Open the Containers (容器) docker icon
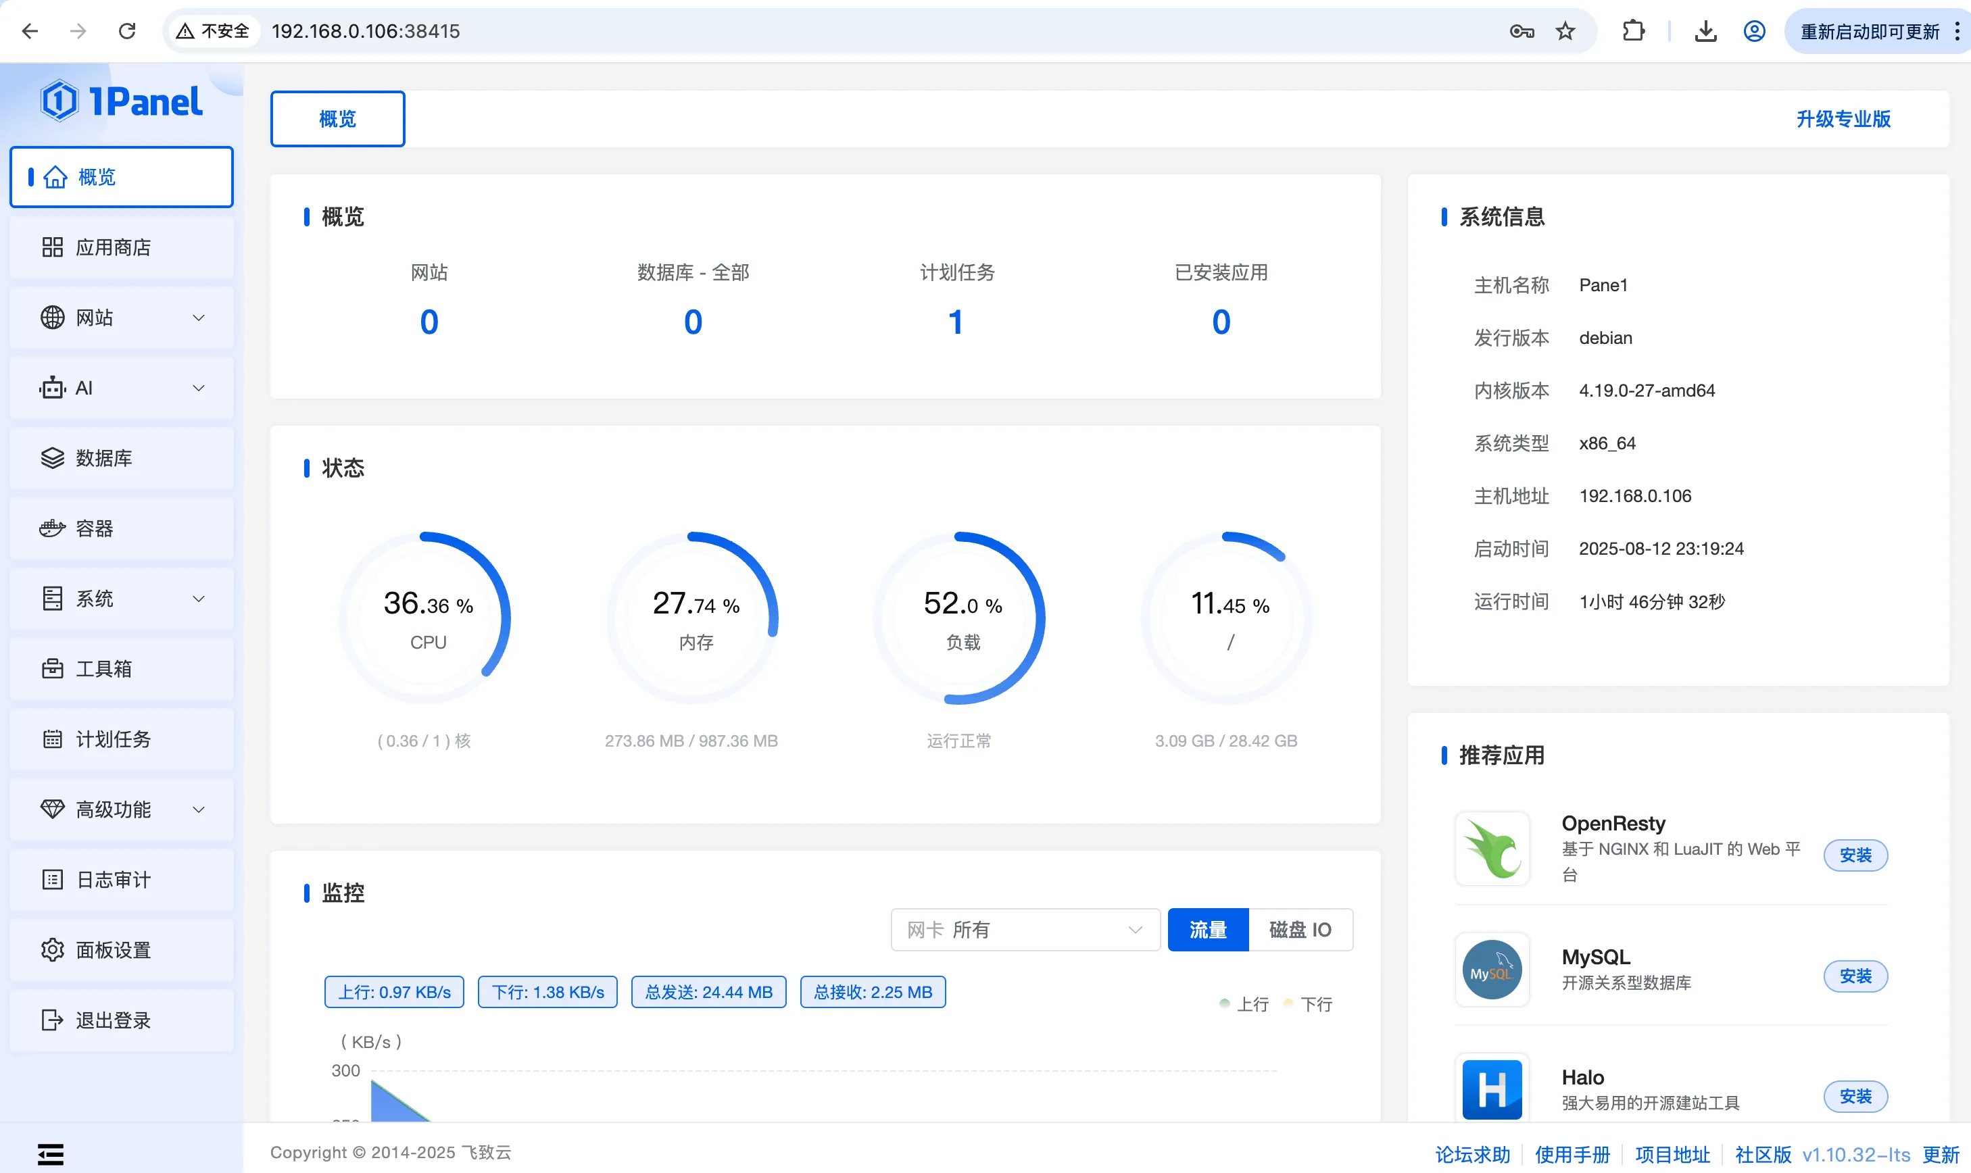Image resolution: width=1971 pixels, height=1173 pixels. click(x=52, y=528)
